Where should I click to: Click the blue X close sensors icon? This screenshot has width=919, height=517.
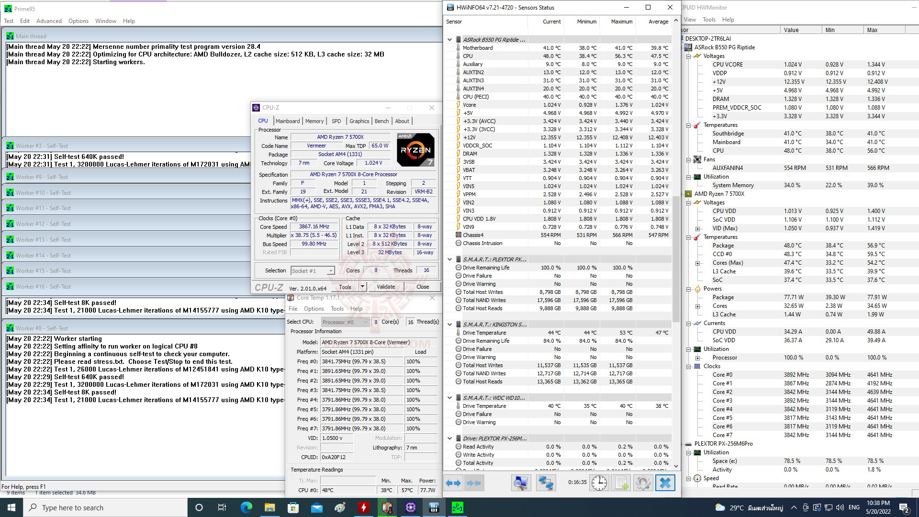(665, 483)
